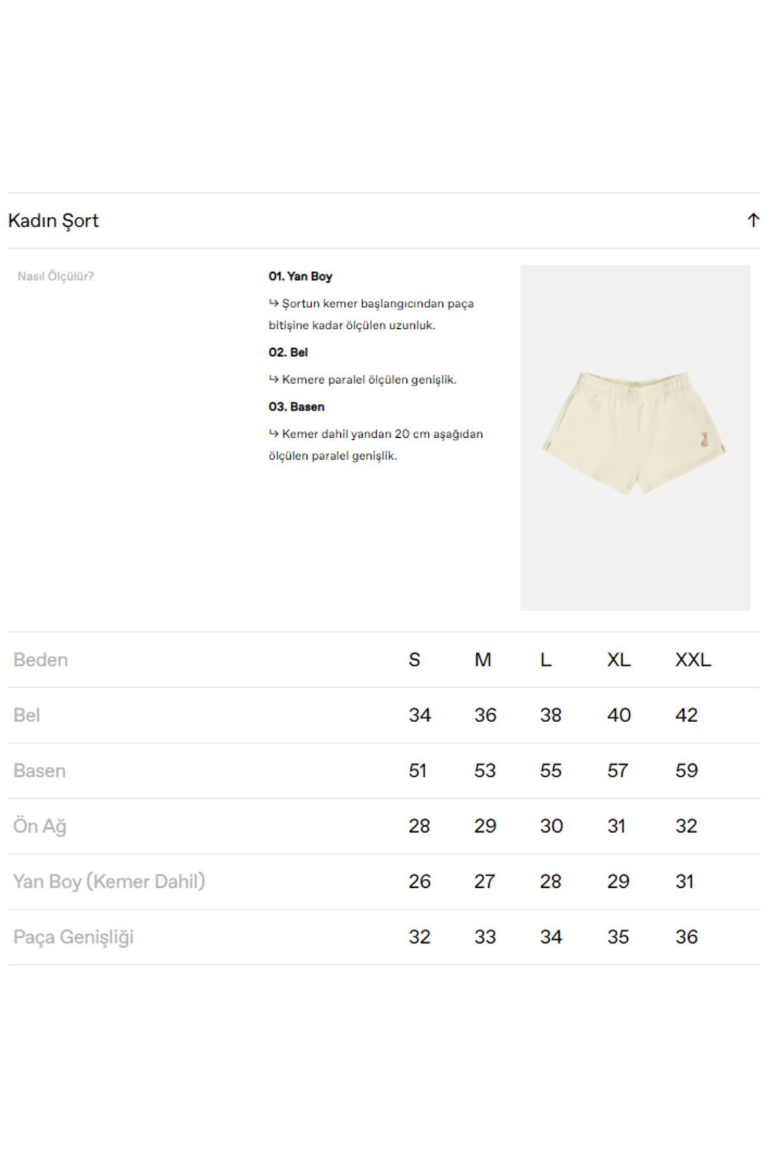Click the arrow icon before Şortun kemer text
The height and width of the screenshot is (1169, 779).
(273, 303)
